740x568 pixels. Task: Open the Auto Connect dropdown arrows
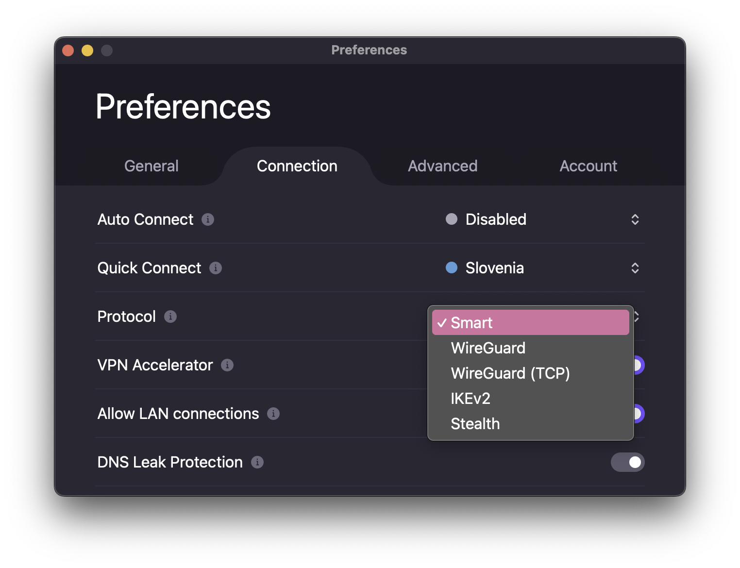pos(635,219)
